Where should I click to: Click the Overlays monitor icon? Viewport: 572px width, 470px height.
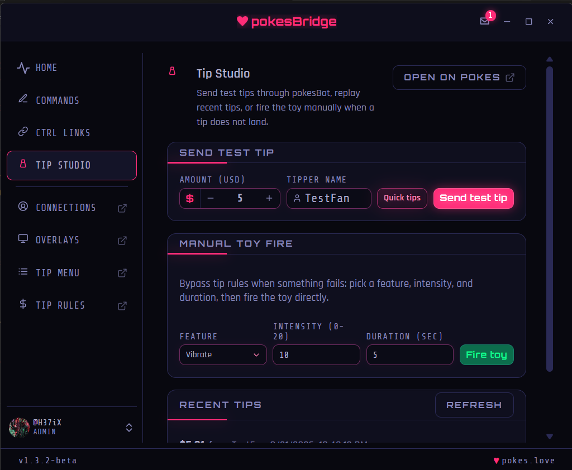pos(23,239)
